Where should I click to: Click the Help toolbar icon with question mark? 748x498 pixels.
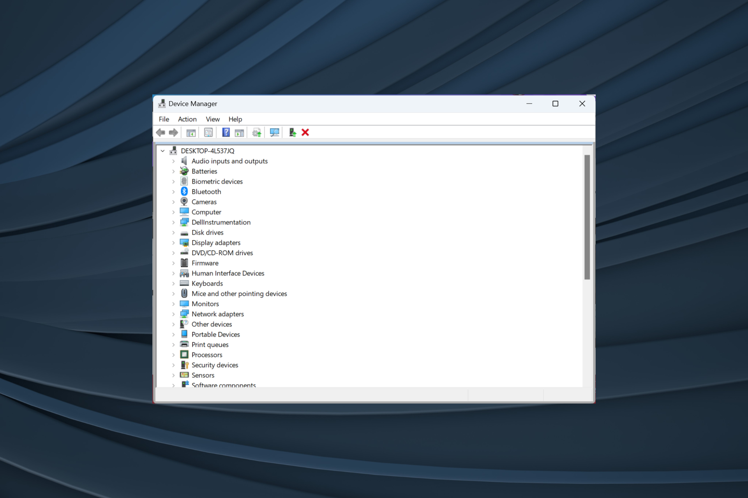[x=226, y=133]
